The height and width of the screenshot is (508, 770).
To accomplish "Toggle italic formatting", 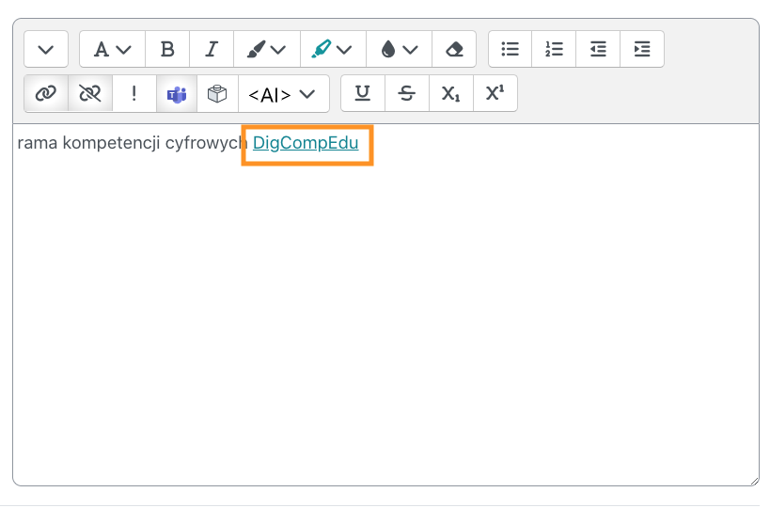I will [x=212, y=49].
